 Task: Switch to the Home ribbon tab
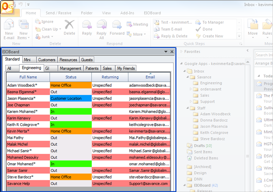[x=31, y=13]
